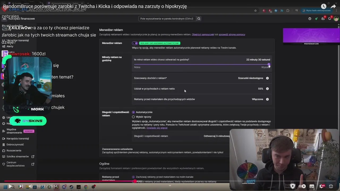Open the Chrome three-dot menu
340x191 pixels.
point(336,11)
